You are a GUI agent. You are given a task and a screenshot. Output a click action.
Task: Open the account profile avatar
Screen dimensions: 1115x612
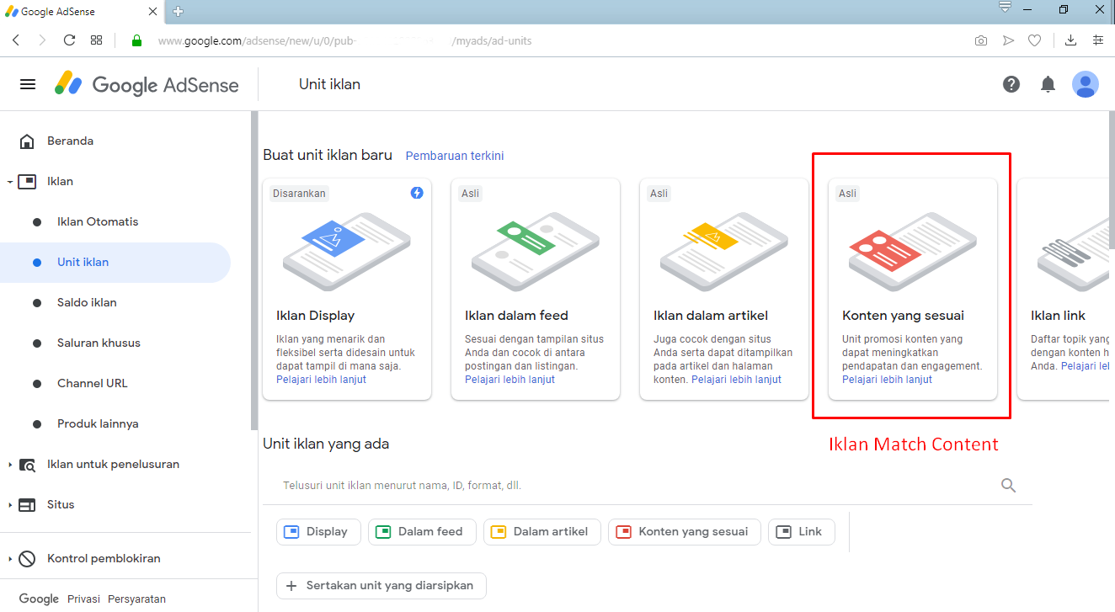[x=1086, y=84]
